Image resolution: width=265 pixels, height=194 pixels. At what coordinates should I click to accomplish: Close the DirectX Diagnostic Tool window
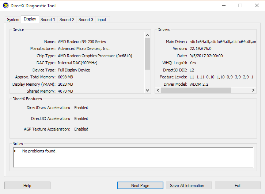[x=257, y=5]
